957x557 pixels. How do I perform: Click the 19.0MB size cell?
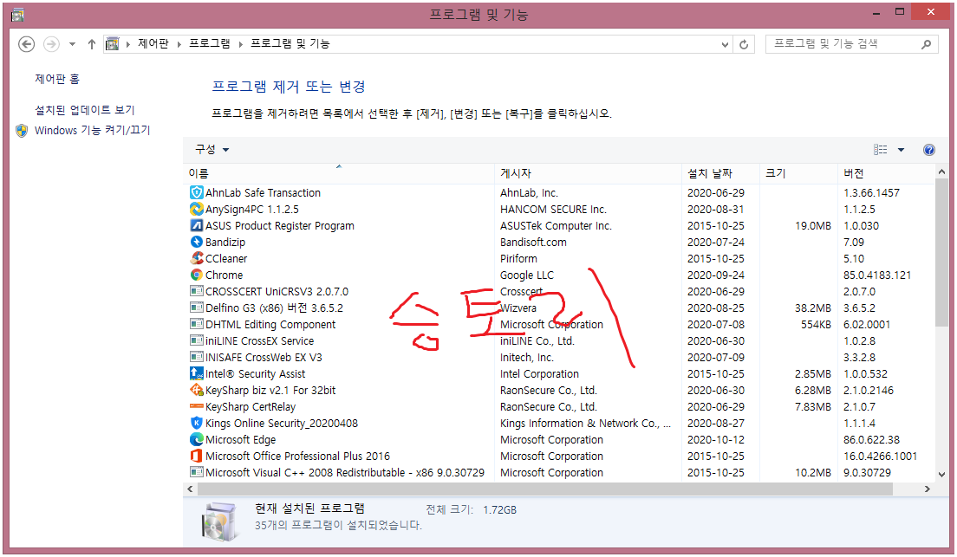(x=813, y=226)
